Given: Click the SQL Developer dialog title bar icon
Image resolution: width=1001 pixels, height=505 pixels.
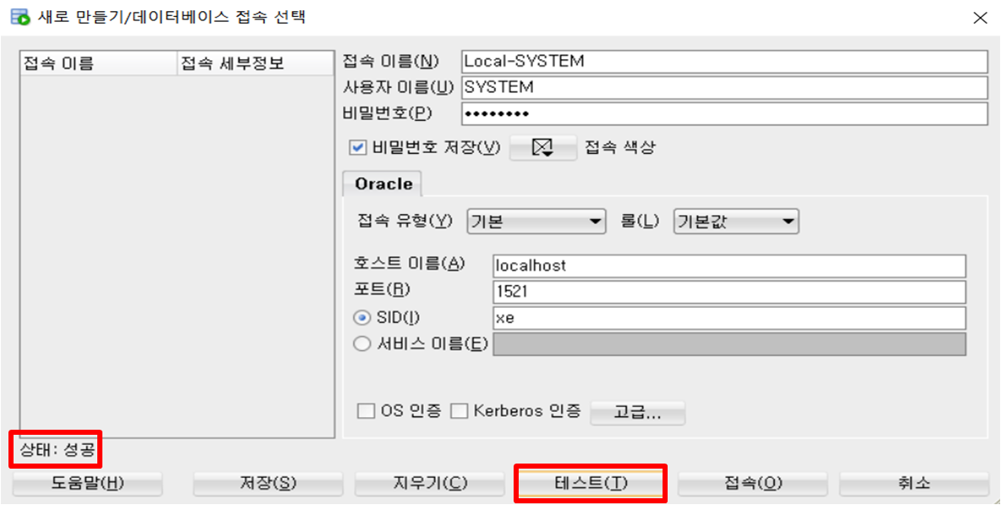Looking at the screenshot, I should click(x=19, y=16).
